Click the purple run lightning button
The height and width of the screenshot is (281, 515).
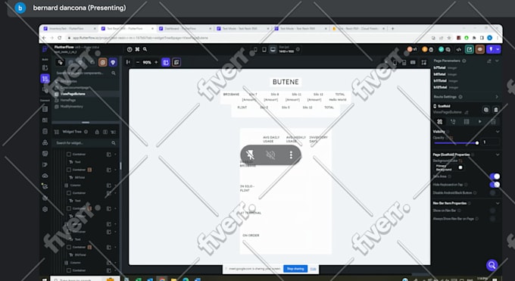coord(491,49)
